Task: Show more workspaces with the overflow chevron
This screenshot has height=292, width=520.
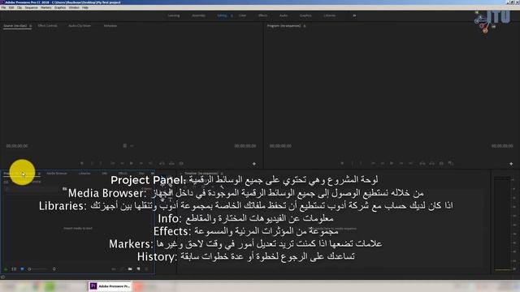Action: pos(354,15)
